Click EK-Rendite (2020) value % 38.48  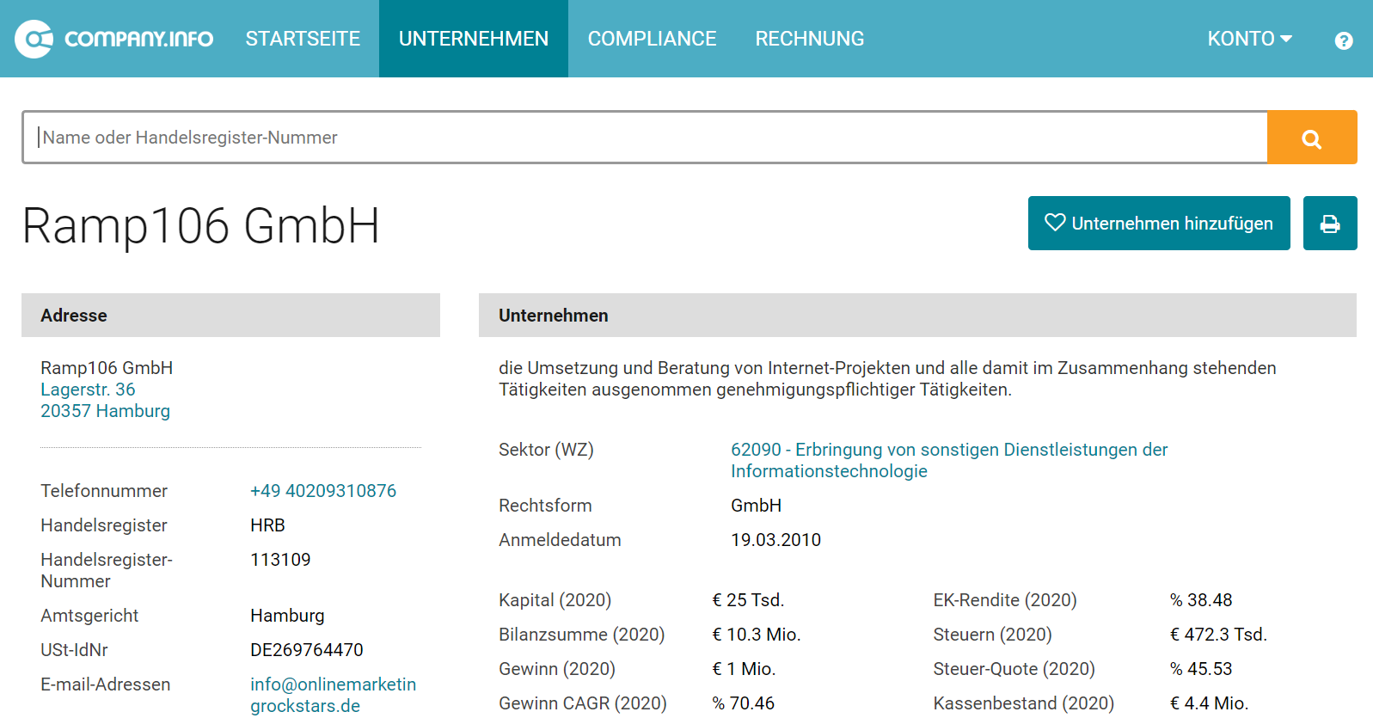tap(1201, 600)
